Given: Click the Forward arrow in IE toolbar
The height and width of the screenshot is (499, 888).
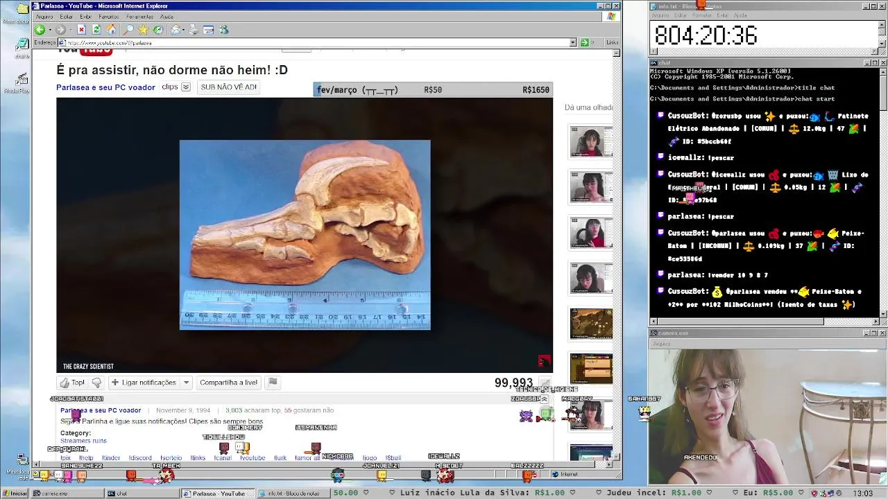Looking at the screenshot, I should click(60, 30).
